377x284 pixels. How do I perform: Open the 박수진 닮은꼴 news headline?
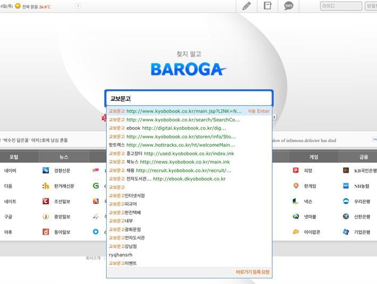point(35,140)
